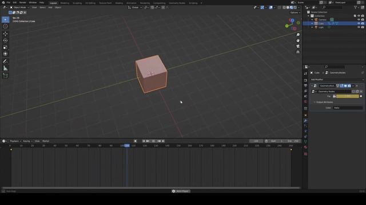The height and width of the screenshot is (205, 366).
Task: Open the Add Modifier dropdown
Action: point(337,80)
